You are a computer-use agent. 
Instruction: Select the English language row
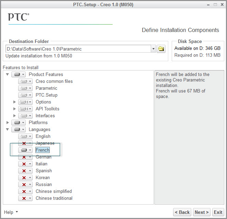click(x=43, y=136)
